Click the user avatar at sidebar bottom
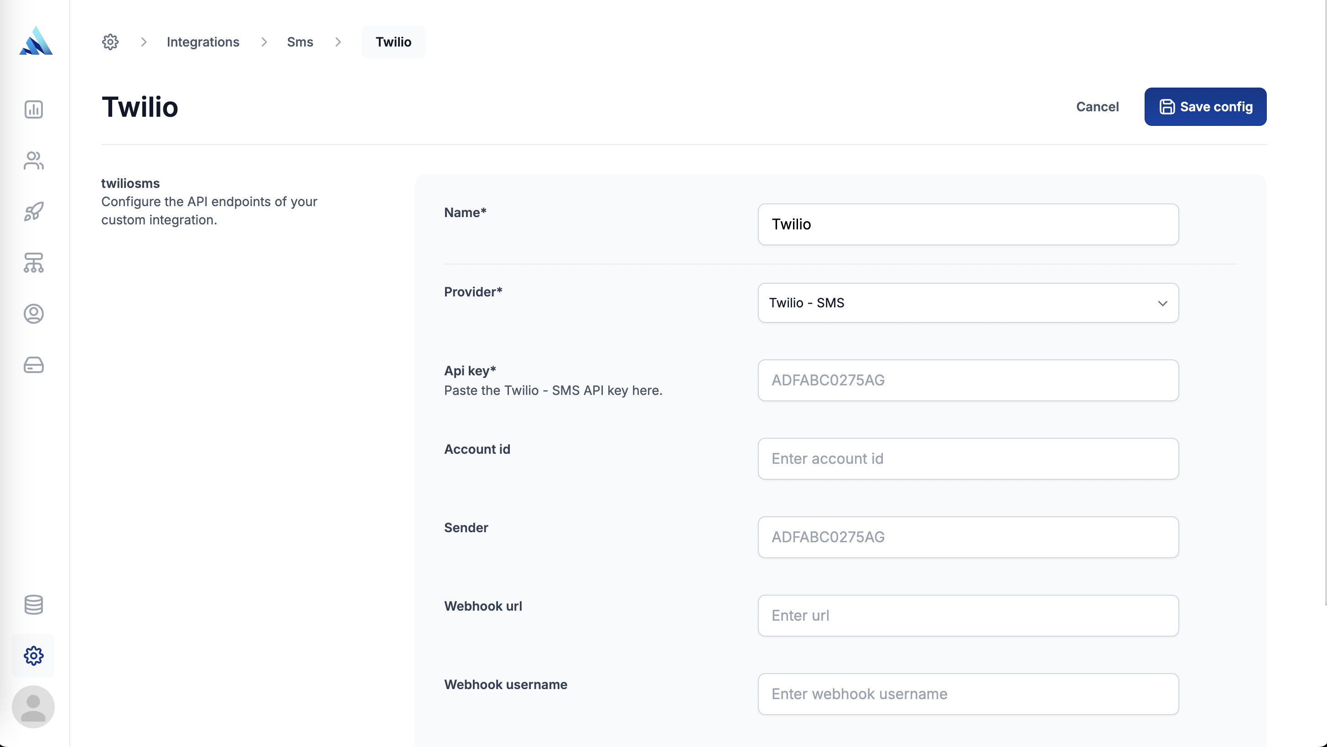 tap(33, 706)
